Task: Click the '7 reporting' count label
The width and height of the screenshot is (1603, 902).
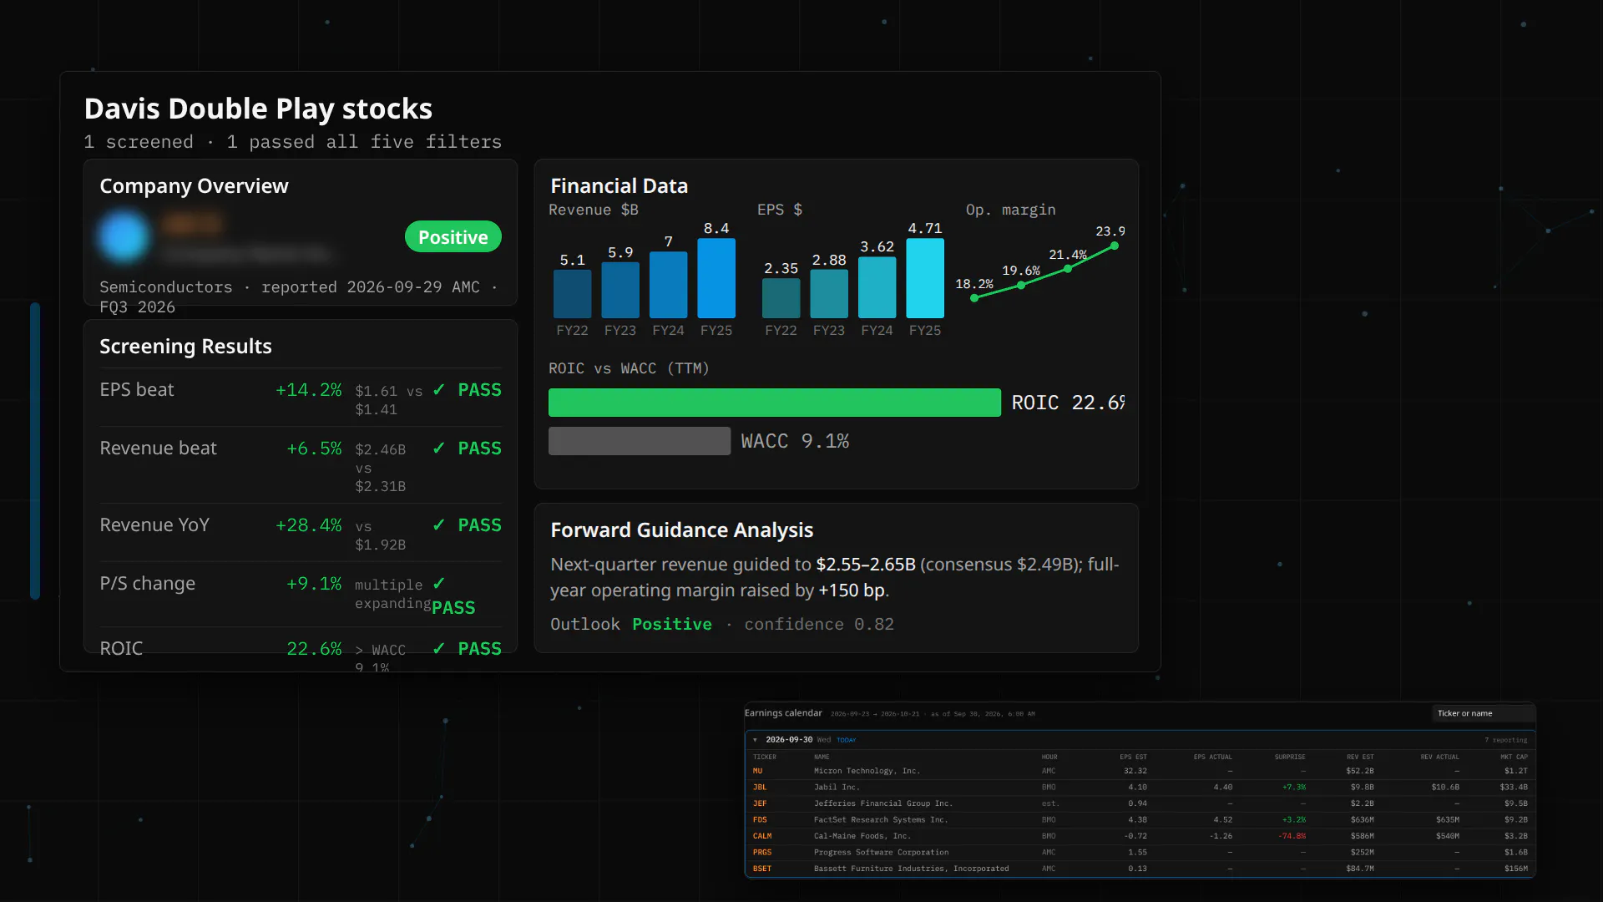Action: coord(1506,740)
